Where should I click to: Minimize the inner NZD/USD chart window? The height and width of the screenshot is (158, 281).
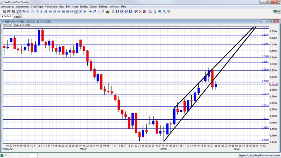[x=264, y=21]
